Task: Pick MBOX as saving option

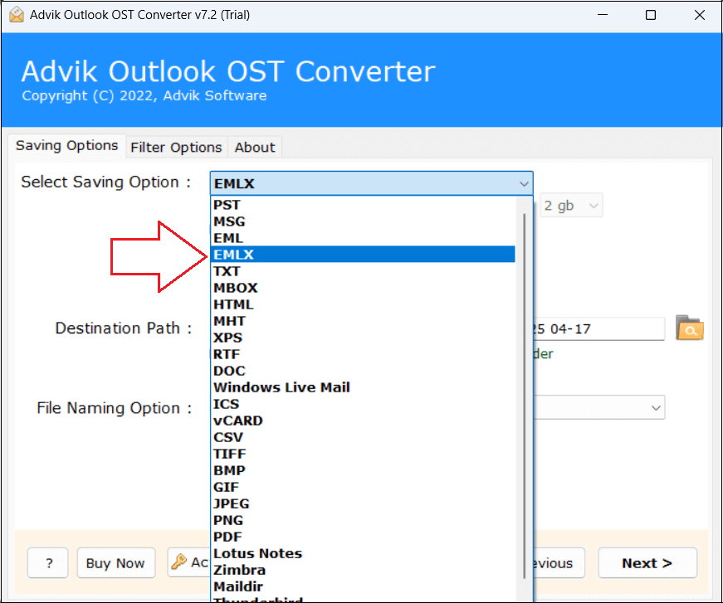Action: (363, 288)
